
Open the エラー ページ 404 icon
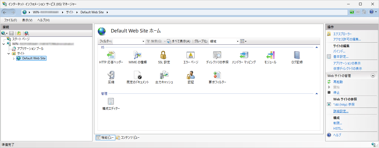191,55
